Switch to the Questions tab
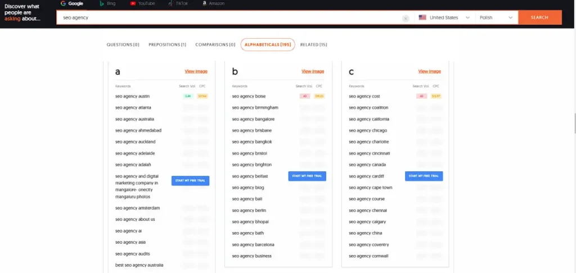This screenshot has width=576, height=273. (x=123, y=44)
